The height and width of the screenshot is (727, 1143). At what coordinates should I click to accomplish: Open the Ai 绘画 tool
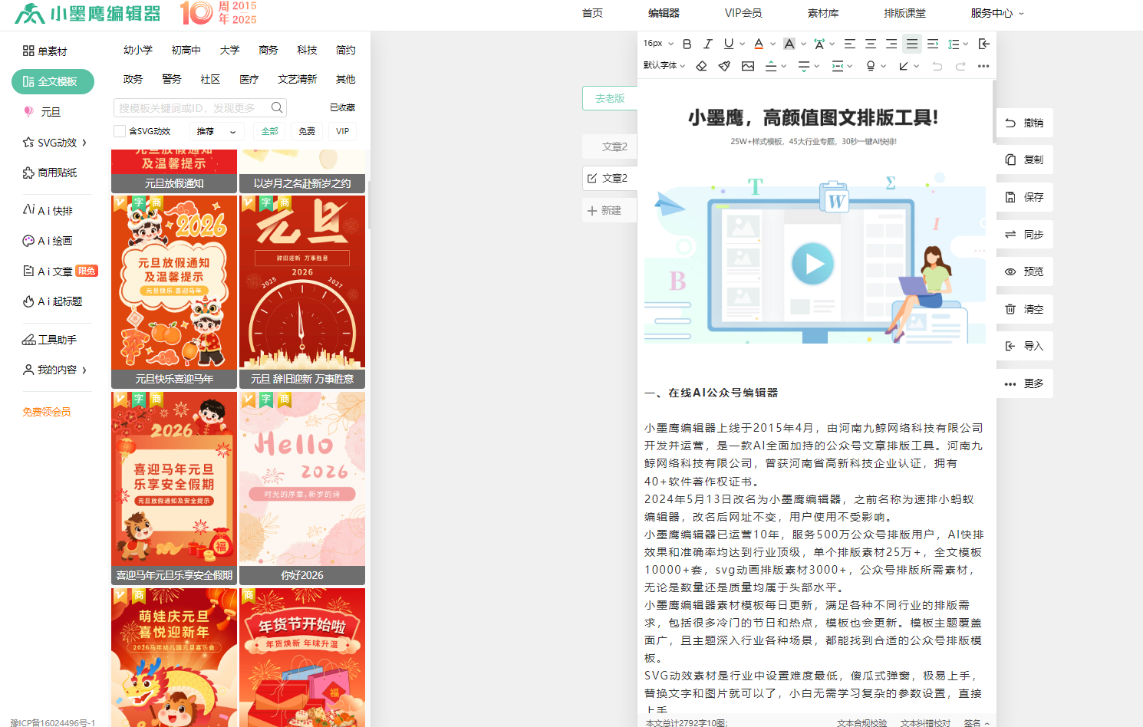tap(48, 241)
